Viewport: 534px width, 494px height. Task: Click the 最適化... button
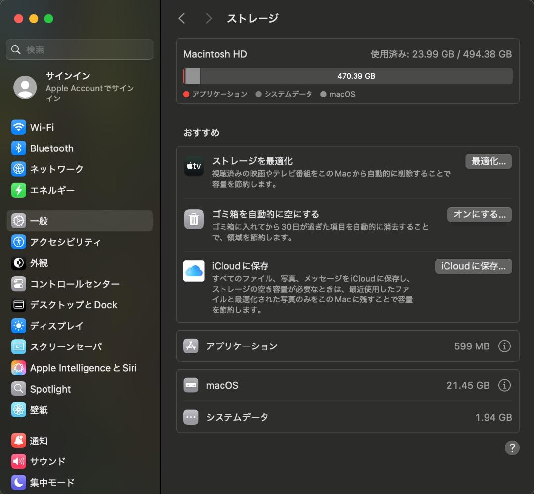coord(489,161)
